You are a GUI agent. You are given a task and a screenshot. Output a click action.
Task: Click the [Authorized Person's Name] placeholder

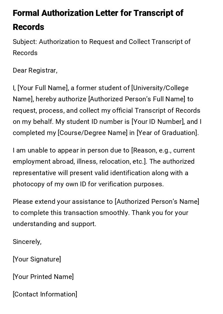(x=157, y=202)
